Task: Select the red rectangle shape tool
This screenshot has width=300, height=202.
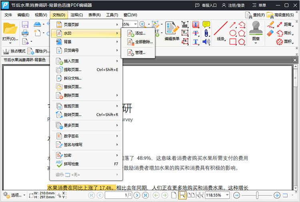Action: [x=233, y=42]
